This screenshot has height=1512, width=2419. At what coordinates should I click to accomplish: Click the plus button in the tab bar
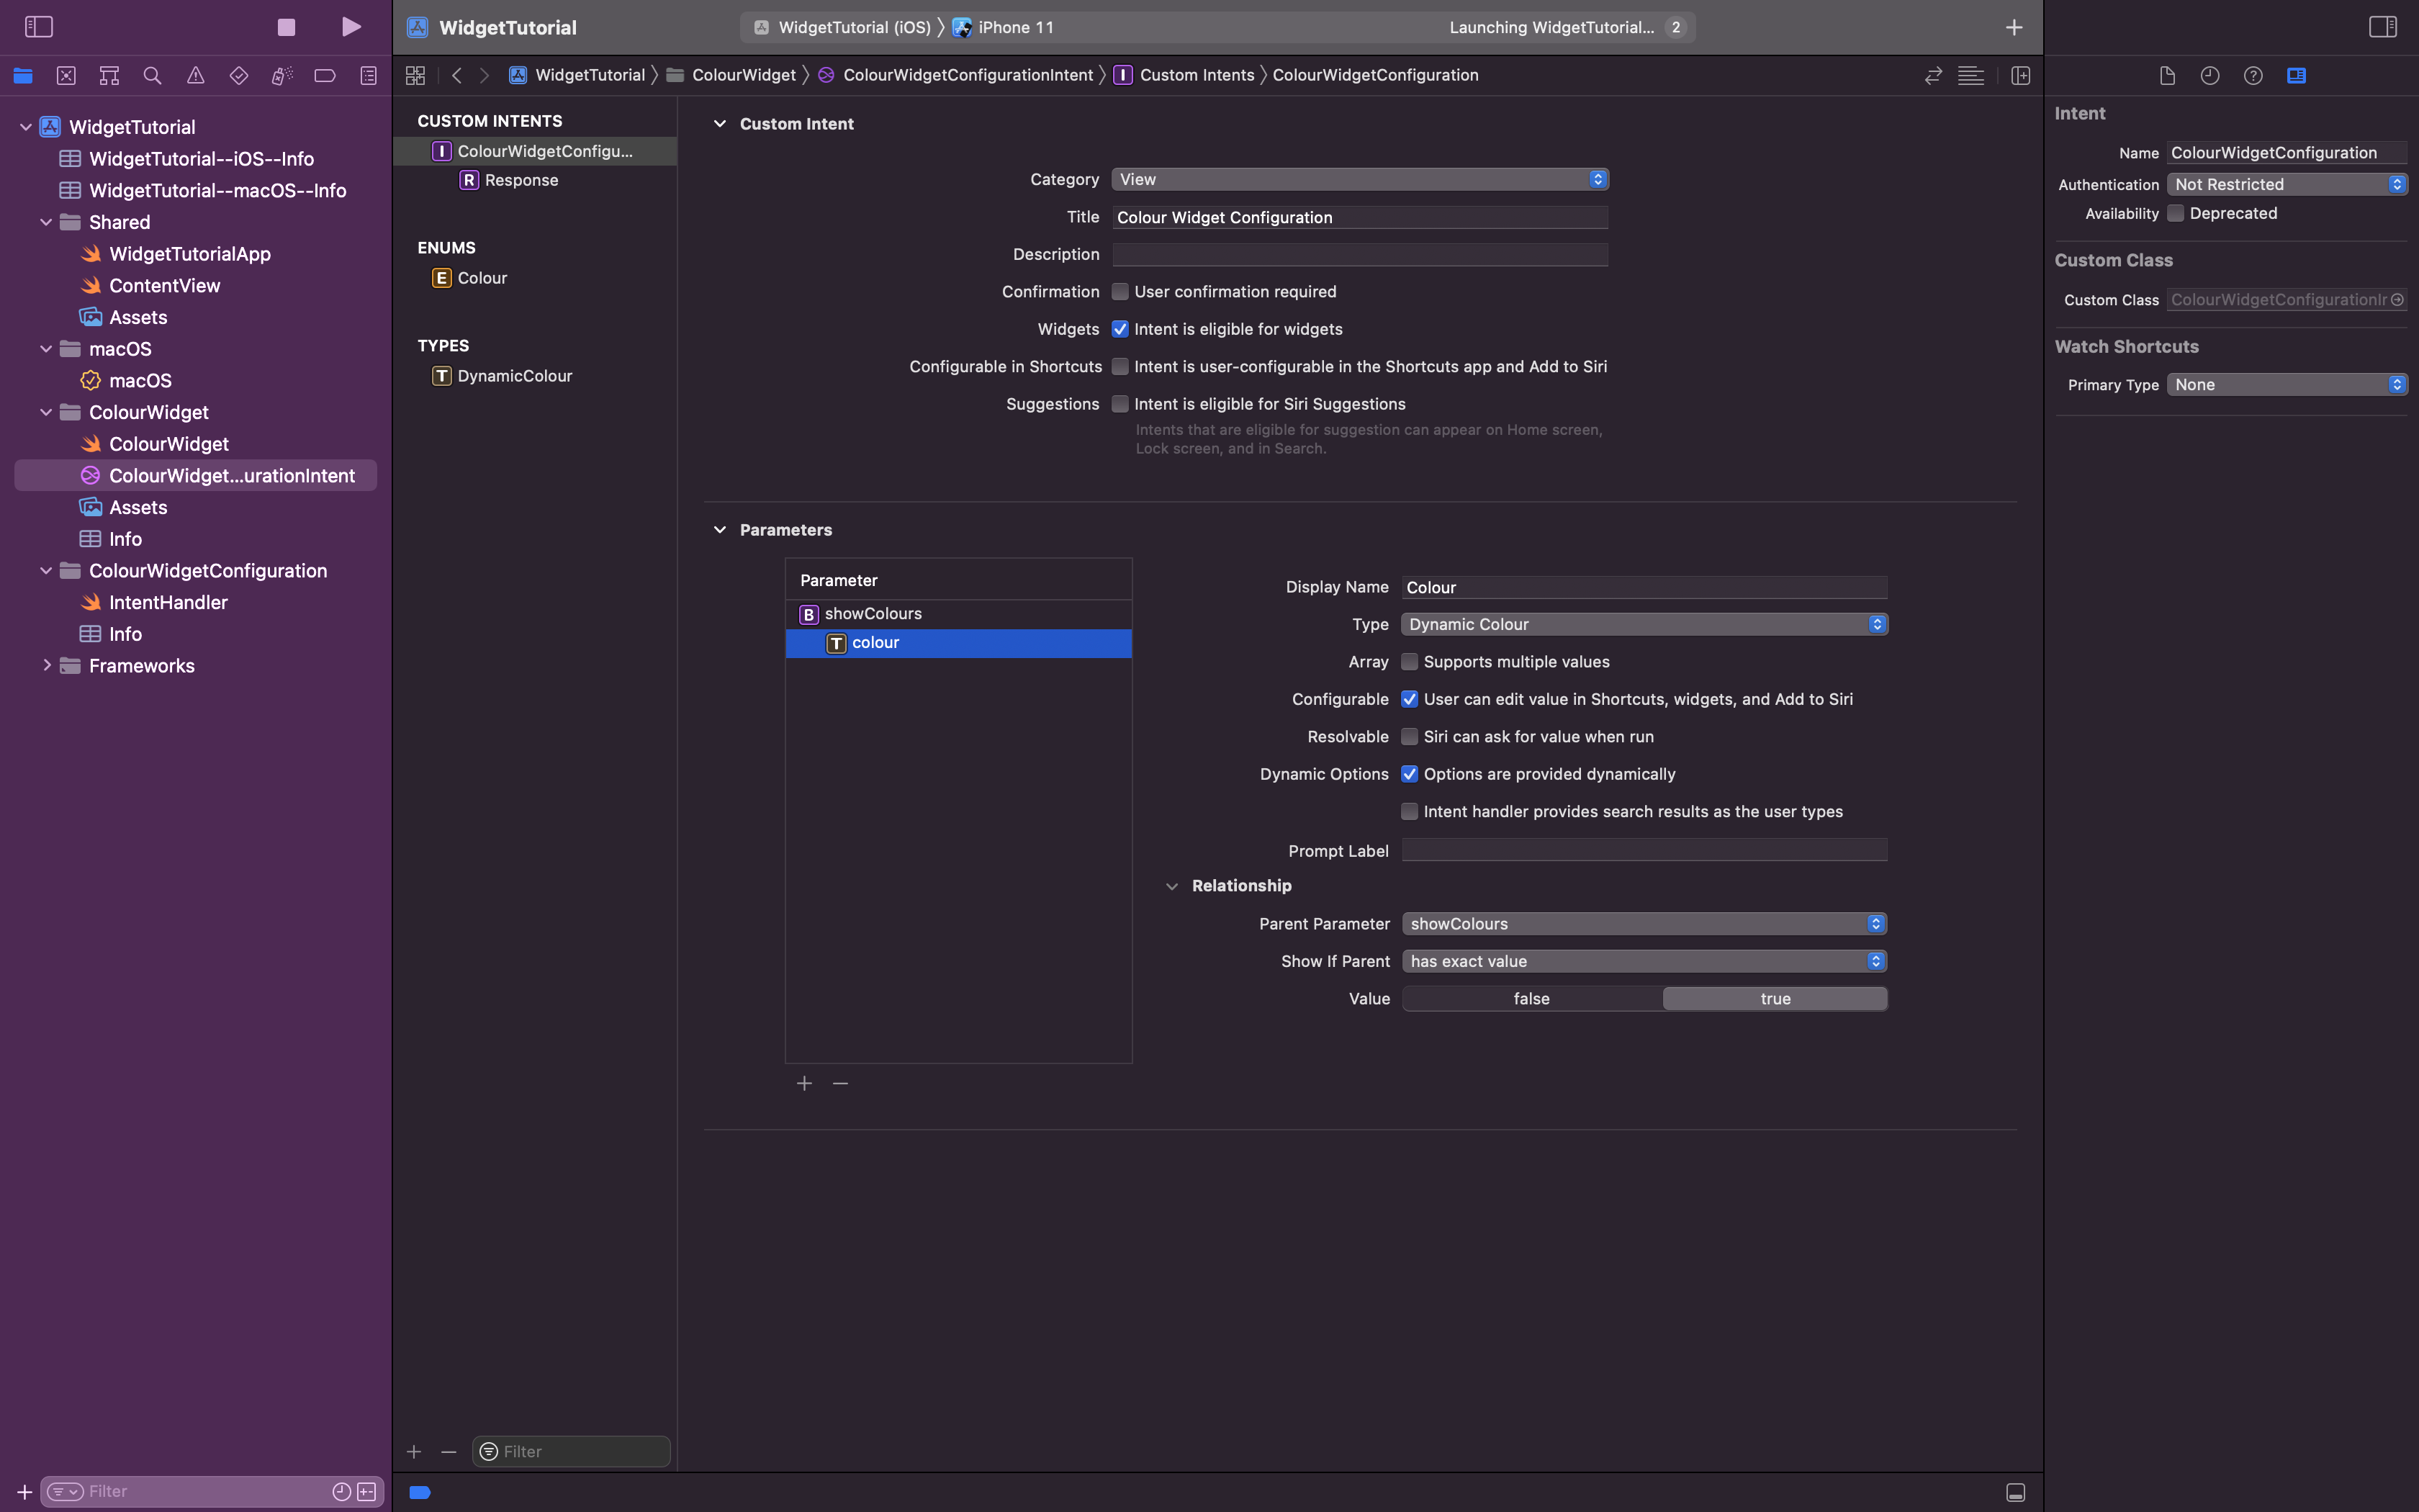[2014, 27]
